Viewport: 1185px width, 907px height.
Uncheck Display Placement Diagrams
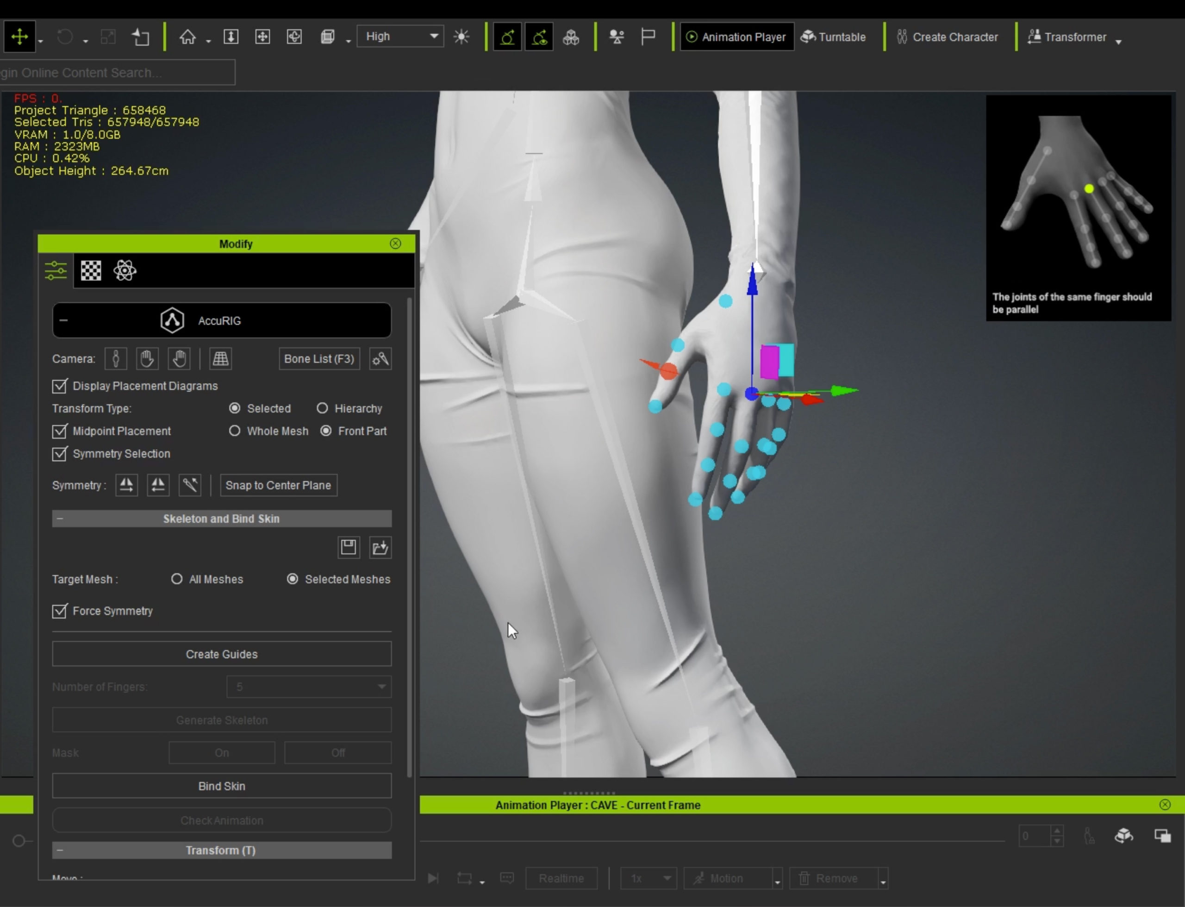click(59, 386)
